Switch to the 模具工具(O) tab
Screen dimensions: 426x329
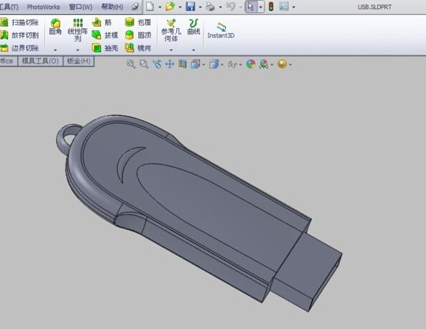click(40, 61)
